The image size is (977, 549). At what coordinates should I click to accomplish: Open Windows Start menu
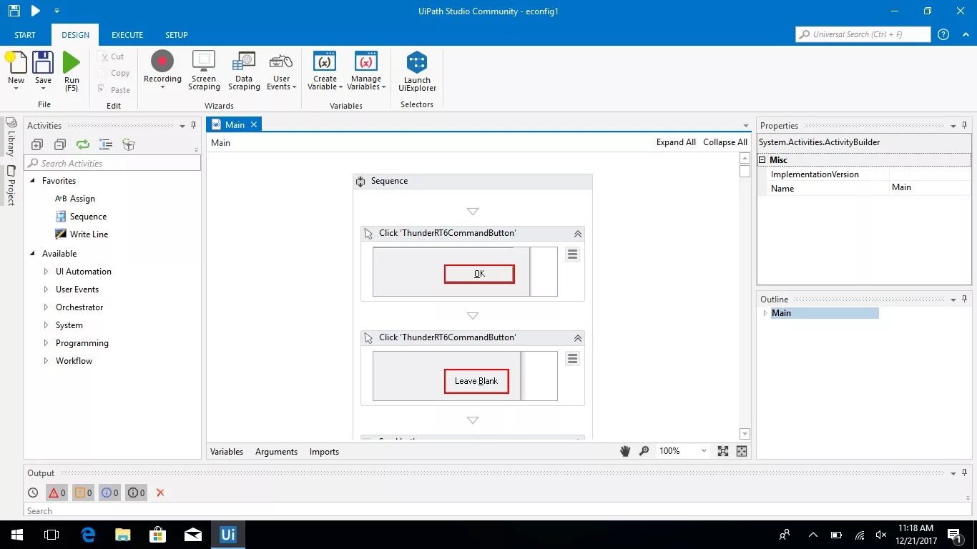pos(16,535)
